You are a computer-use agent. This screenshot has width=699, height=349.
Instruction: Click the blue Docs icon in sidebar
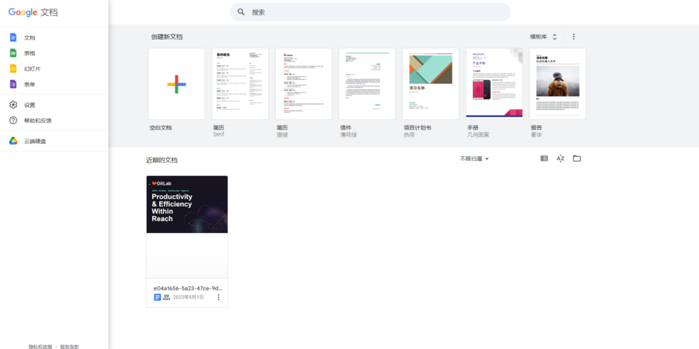pos(13,37)
